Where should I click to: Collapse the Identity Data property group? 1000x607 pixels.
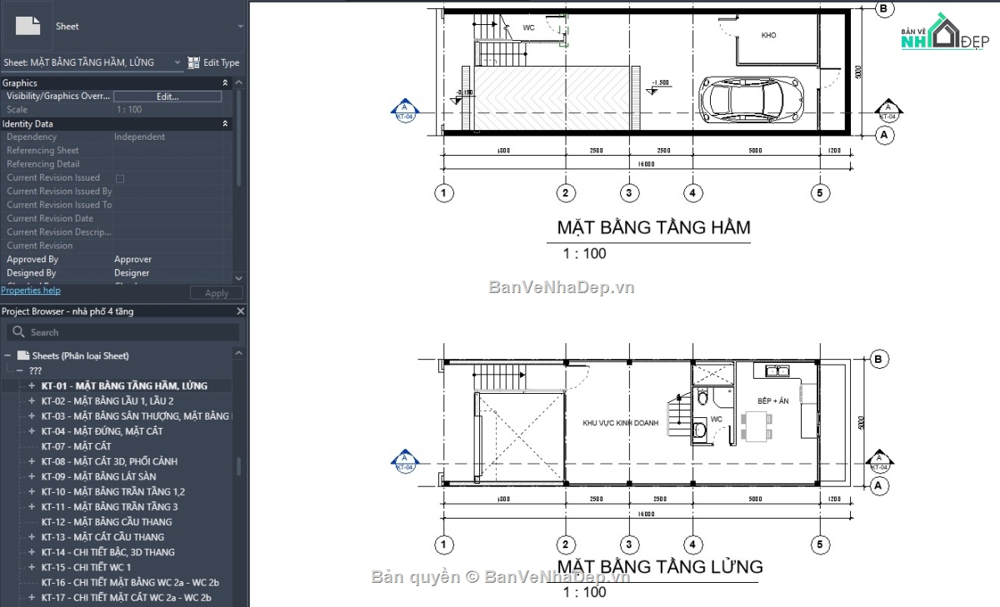[x=225, y=124]
